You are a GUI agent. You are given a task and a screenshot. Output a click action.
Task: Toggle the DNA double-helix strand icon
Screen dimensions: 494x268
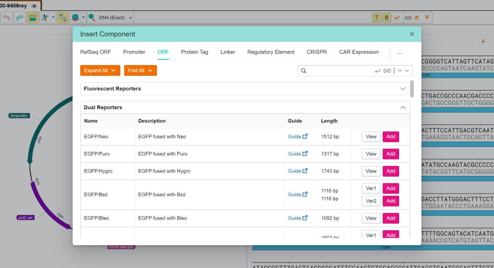tap(63, 17)
